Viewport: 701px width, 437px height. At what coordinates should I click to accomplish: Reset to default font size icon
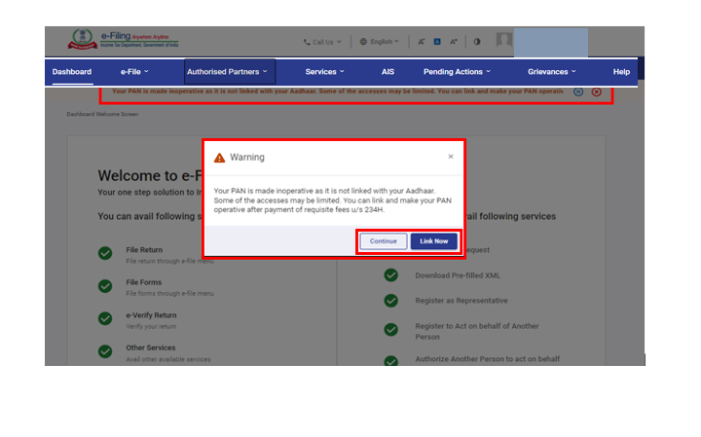(437, 42)
